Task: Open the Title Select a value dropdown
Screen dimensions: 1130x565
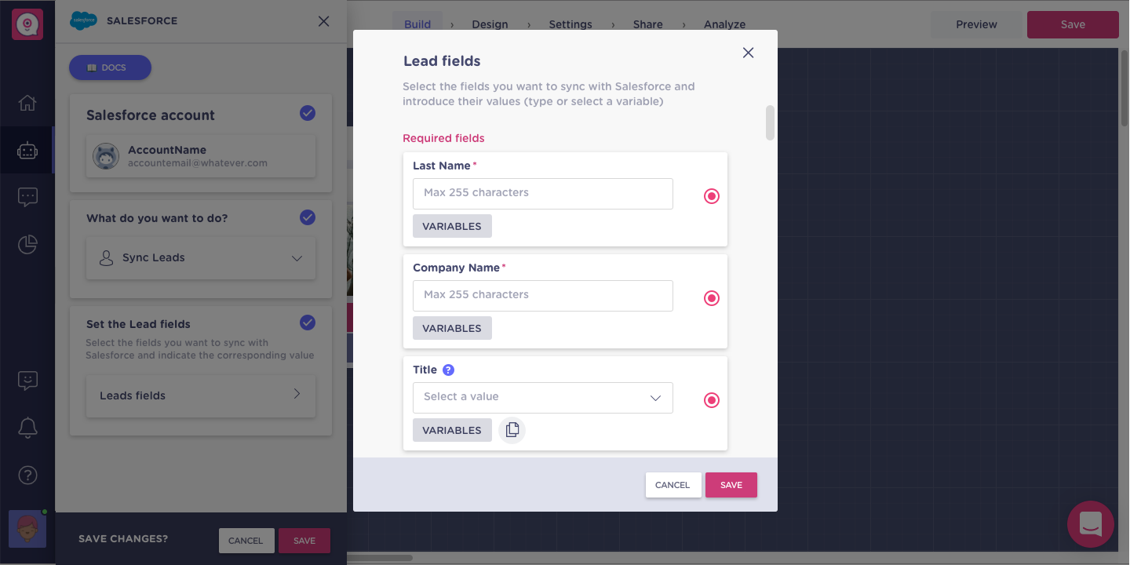Action: pos(543,398)
